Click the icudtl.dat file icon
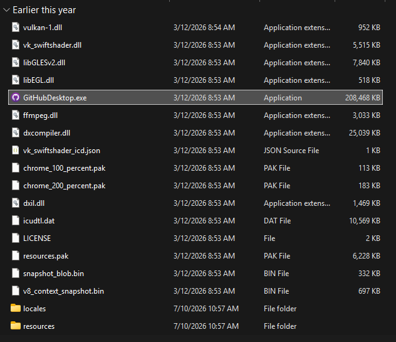Viewport: 396px width, 342px height. [16, 221]
